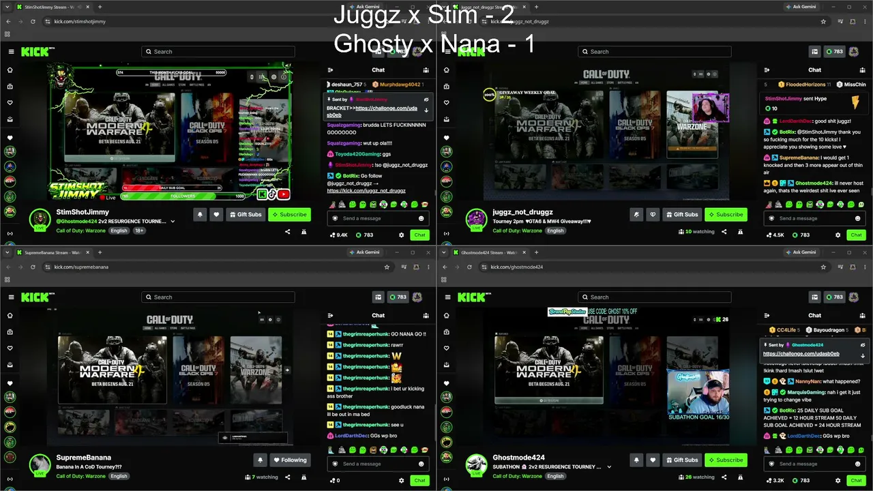Open chat settings gear in SupremeBanana window
Viewport: 873px width, 491px height.
pyautogui.click(x=401, y=480)
